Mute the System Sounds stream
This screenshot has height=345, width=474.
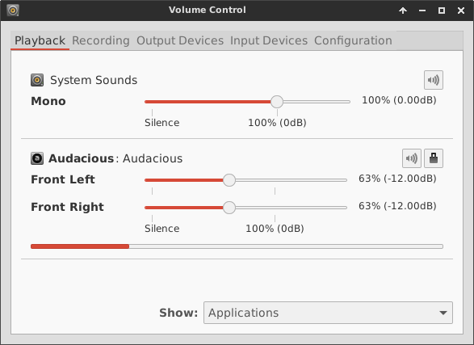point(434,80)
